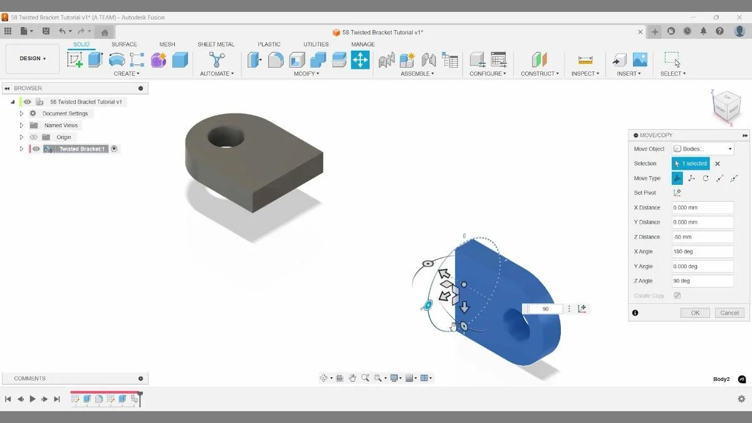The height and width of the screenshot is (423, 752).
Task: Open the Move Object Bodies dropdown
Action: click(702, 149)
